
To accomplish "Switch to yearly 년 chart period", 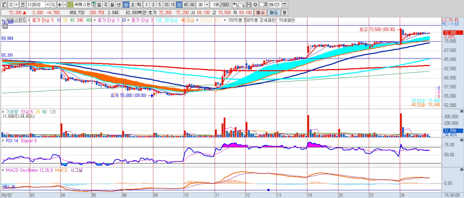I will (119, 5).
